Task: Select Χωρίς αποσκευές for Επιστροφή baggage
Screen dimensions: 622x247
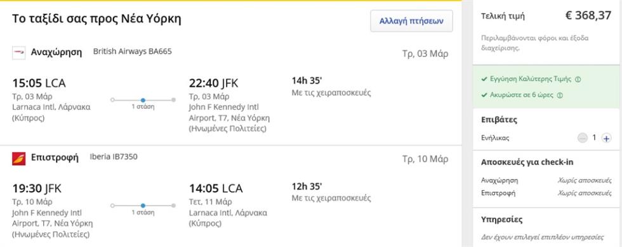Action: click(x=585, y=193)
